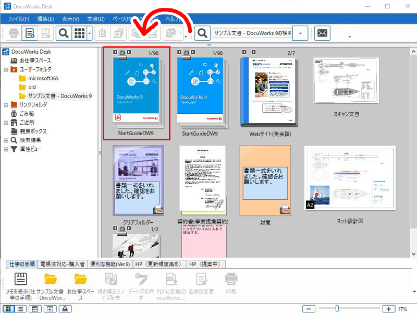Click the grayed letter-A conversion icon
The height and width of the screenshot is (313, 417).
pyautogui.click(x=170, y=33)
